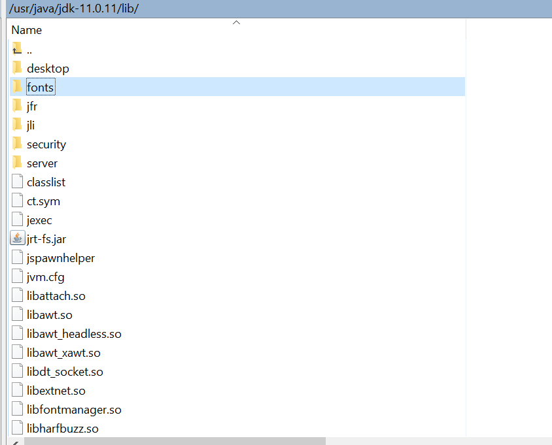This screenshot has height=445, width=552.
Task: Click the file icon next to jexec
Action: click(x=17, y=219)
